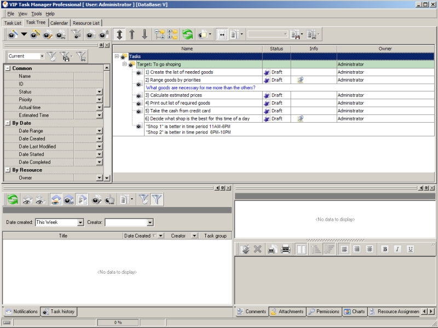The height and width of the screenshot is (328, 438).
Task: Collapse the Common filter group
Action: 8,68
